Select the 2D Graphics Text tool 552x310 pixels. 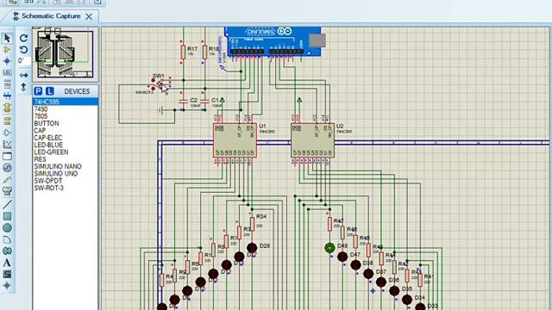(x=7, y=263)
